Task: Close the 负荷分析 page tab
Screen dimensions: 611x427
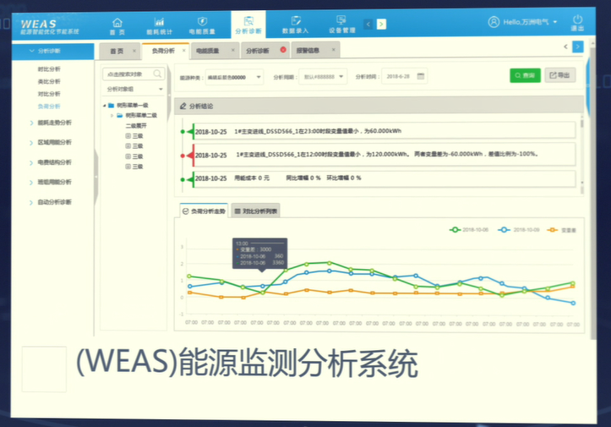Action: (183, 50)
